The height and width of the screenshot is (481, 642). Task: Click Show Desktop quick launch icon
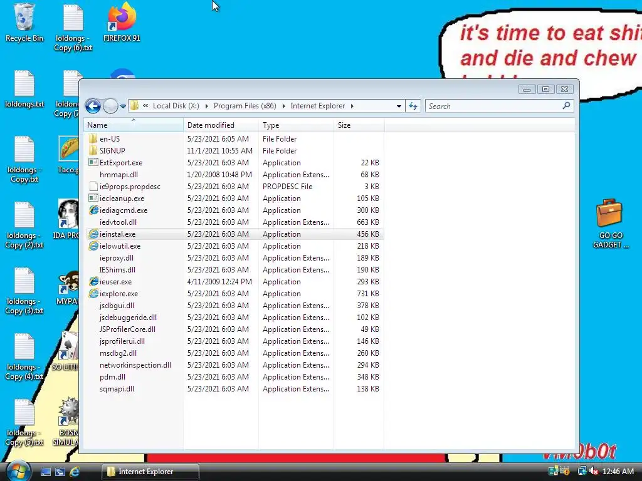tap(46, 472)
